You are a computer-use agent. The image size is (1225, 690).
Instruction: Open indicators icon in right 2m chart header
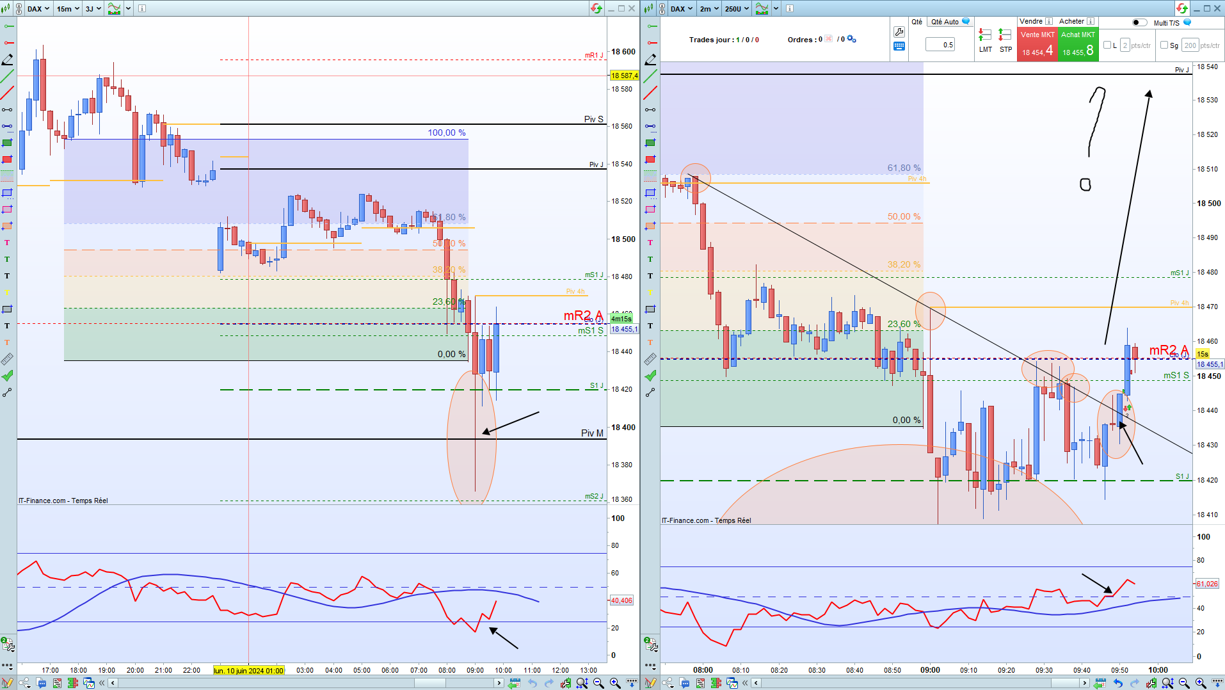coord(762,8)
